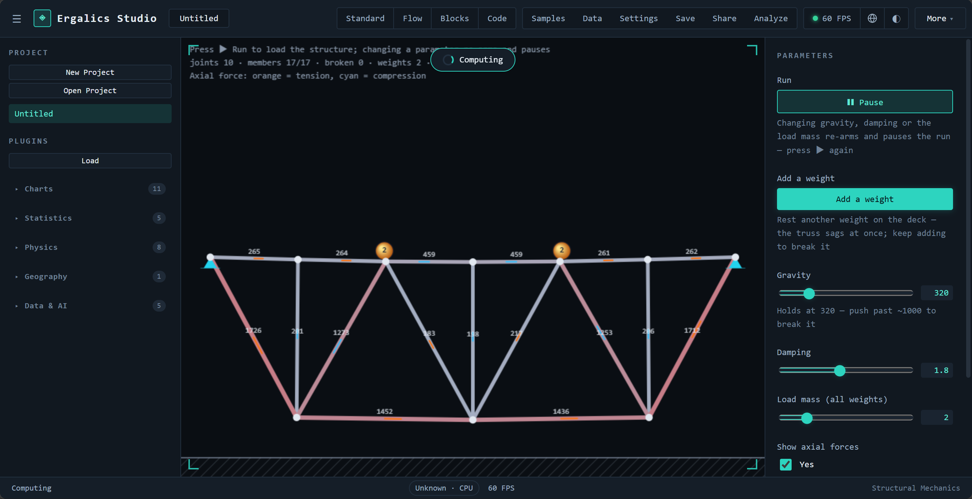
Task: Open the hamburger menu
Action: click(x=16, y=19)
